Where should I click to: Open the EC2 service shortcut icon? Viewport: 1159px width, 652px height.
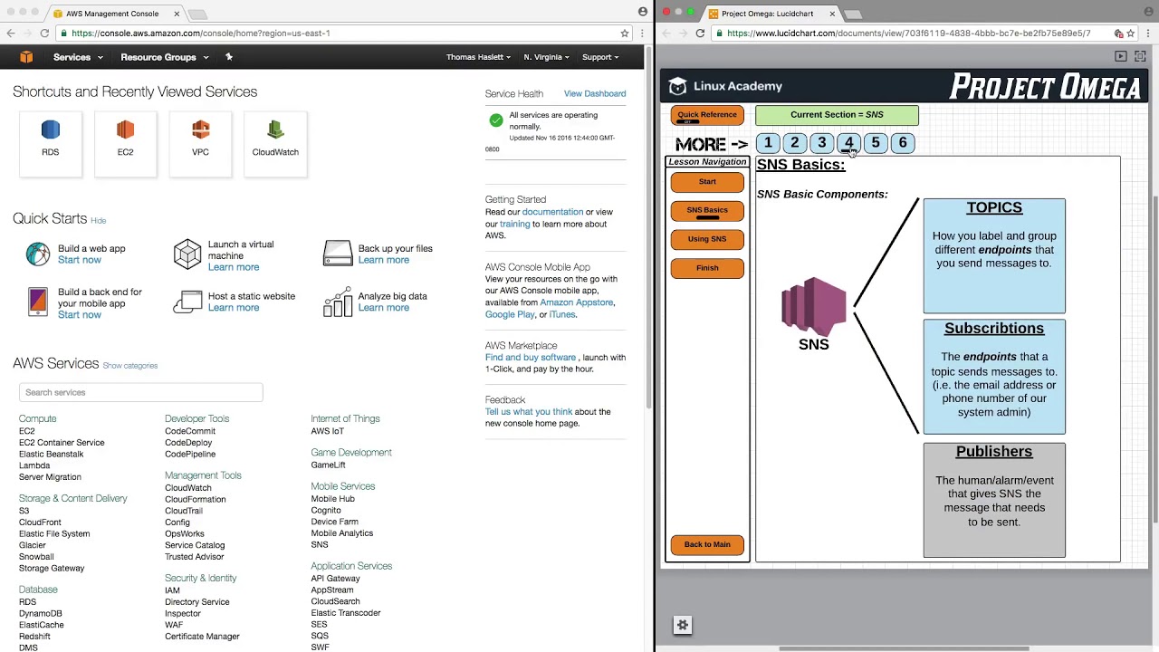click(x=125, y=130)
